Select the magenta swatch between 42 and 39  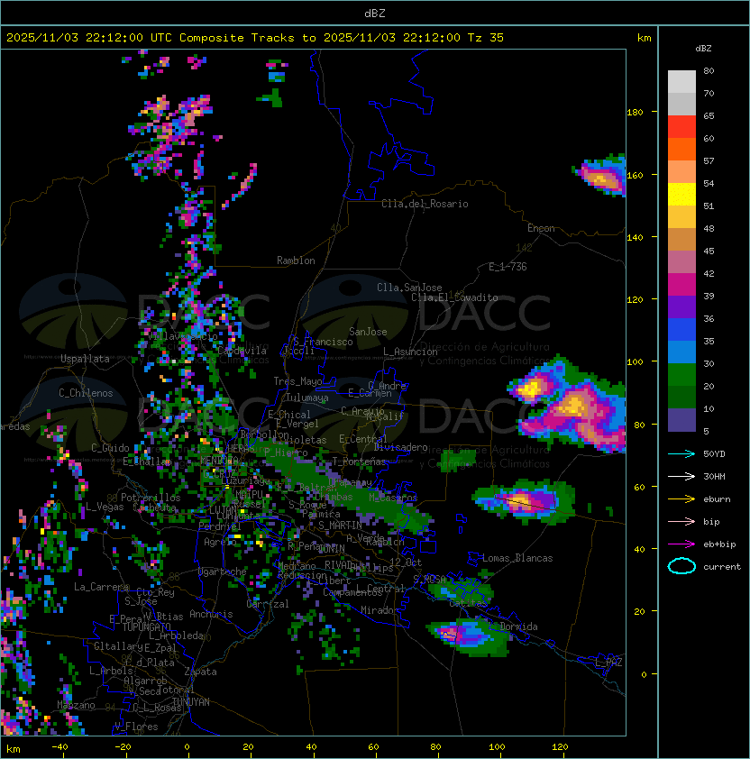pyautogui.click(x=681, y=285)
